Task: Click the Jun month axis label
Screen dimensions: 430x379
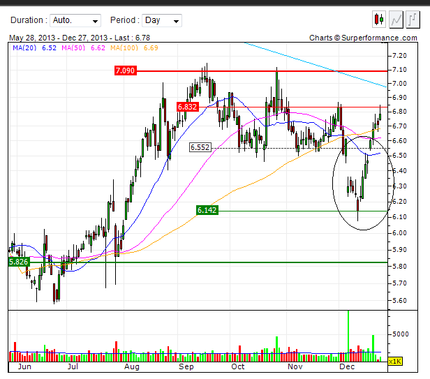Action: point(24,366)
